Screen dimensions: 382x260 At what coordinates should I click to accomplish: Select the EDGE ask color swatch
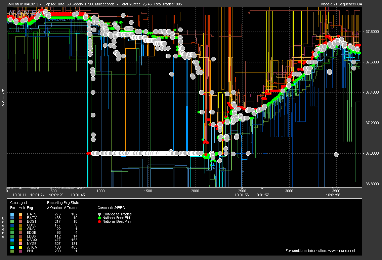pyautogui.click(x=21, y=232)
